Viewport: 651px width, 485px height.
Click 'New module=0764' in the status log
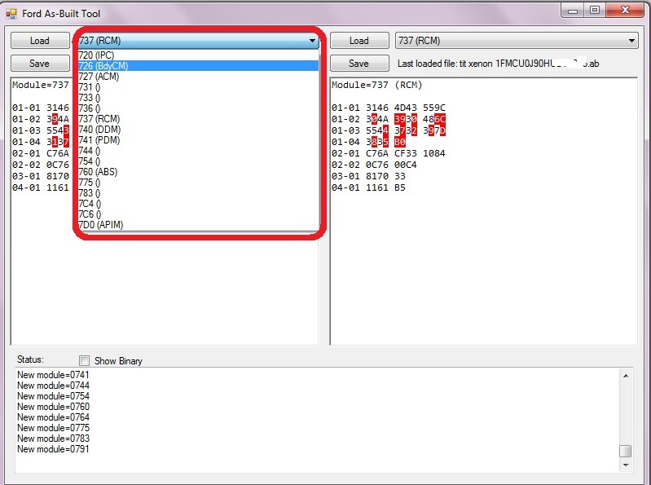coord(53,417)
